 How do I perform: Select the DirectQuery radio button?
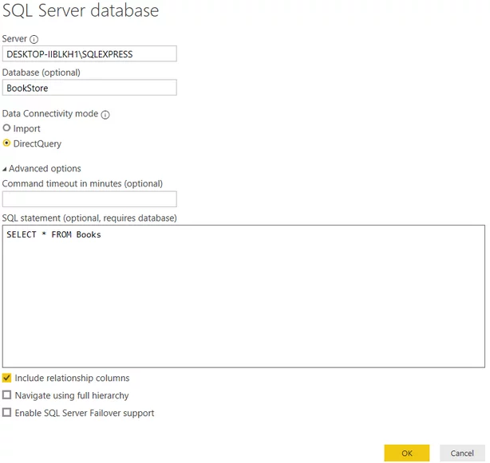pos(7,144)
